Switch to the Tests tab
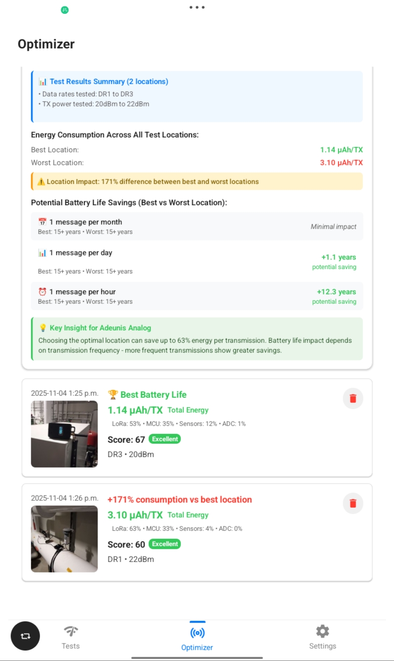The image size is (394, 661). tap(70, 637)
